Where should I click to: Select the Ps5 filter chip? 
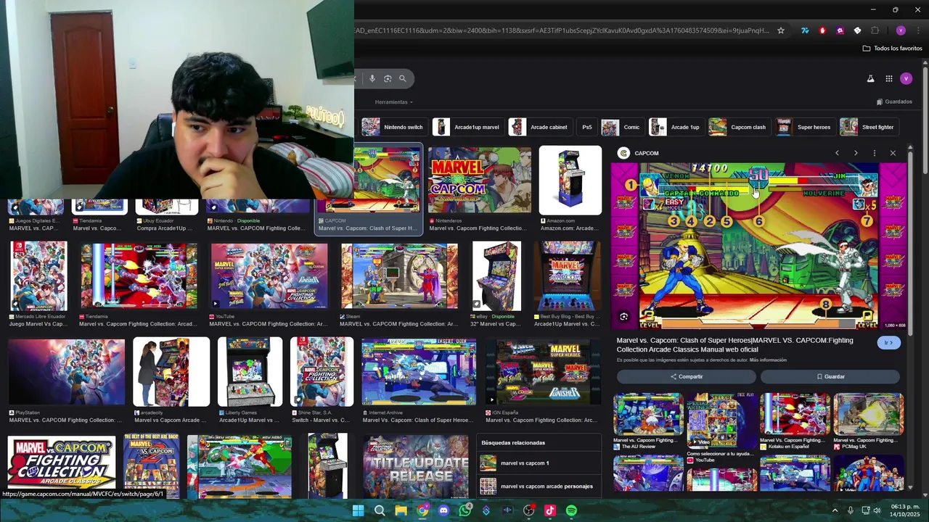pos(586,127)
